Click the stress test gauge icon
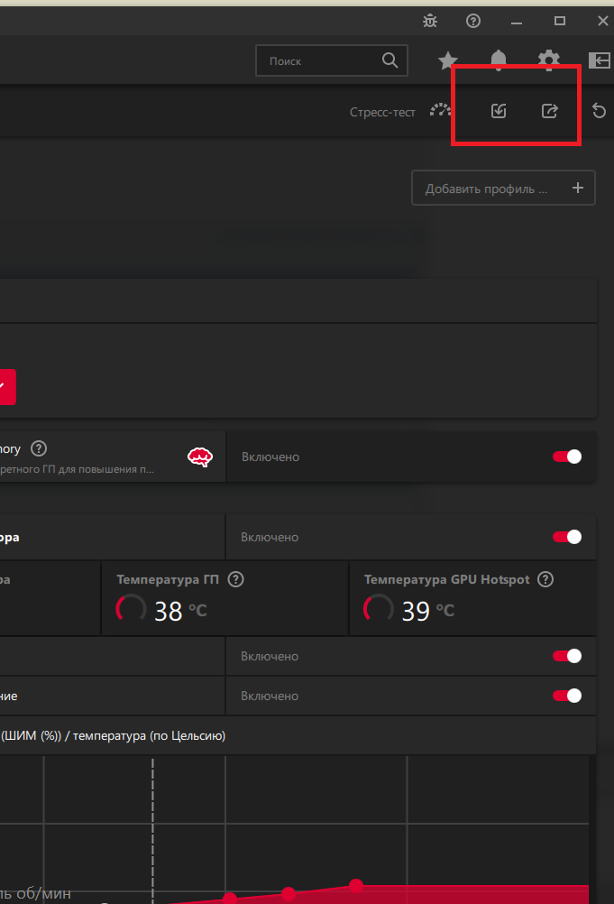614x904 pixels. [x=441, y=110]
